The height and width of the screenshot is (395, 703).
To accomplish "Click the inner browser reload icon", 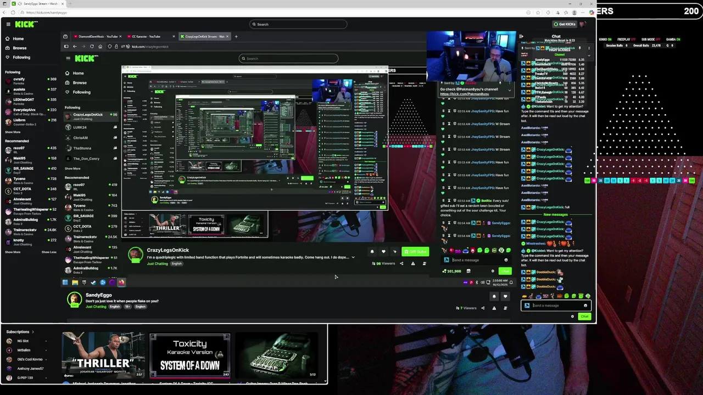I will (x=92, y=47).
